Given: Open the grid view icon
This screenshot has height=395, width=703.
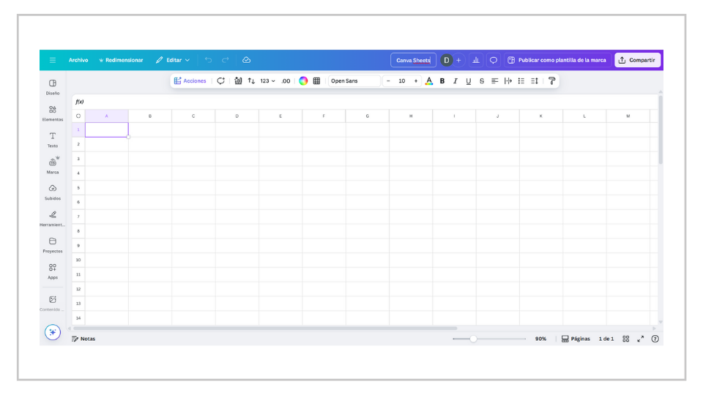Looking at the screenshot, I should pos(626,339).
